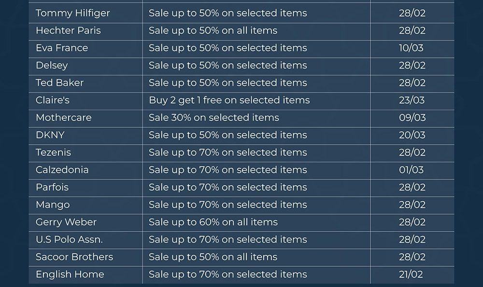This screenshot has width=483, height=287.
Task: Click the Ted Baker brand name
Action: [59, 82]
